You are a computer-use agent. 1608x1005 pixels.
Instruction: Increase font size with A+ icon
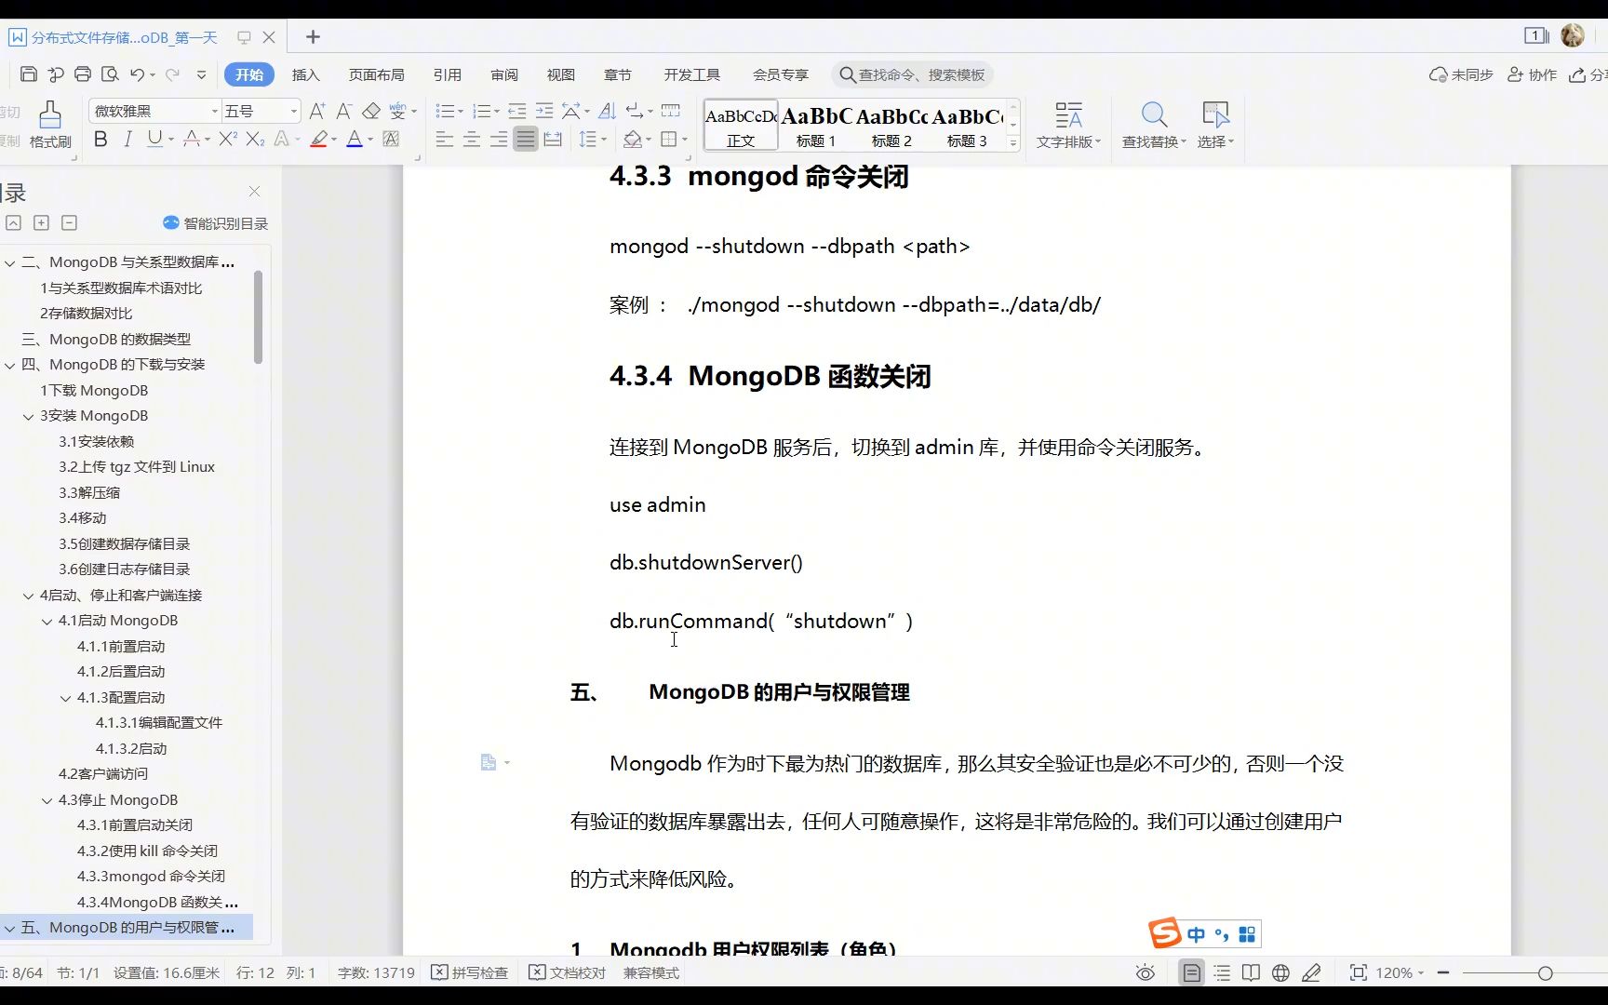coord(317,111)
